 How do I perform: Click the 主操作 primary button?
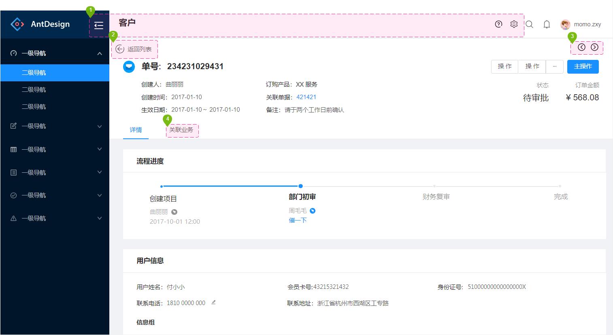(x=583, y=66)
